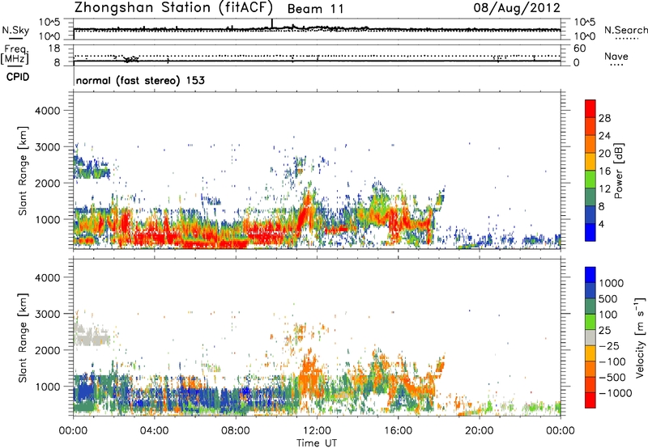Click the '28' tick on Power colorbar
Screen dimensions: 648x448
click(604, 118)
